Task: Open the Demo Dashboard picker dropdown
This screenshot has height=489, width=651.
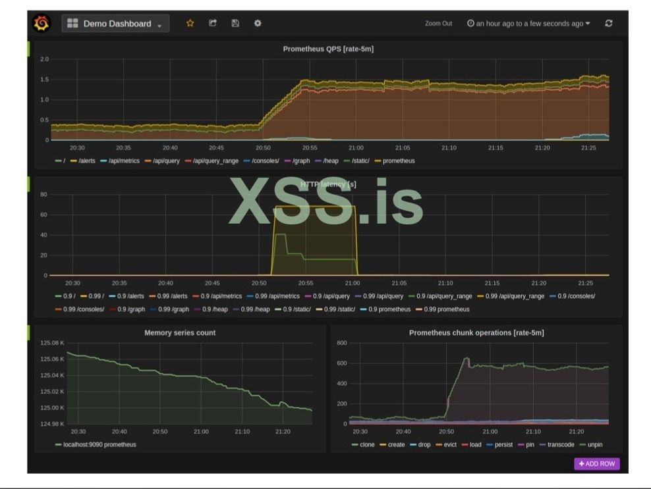Action: [115, 24]
